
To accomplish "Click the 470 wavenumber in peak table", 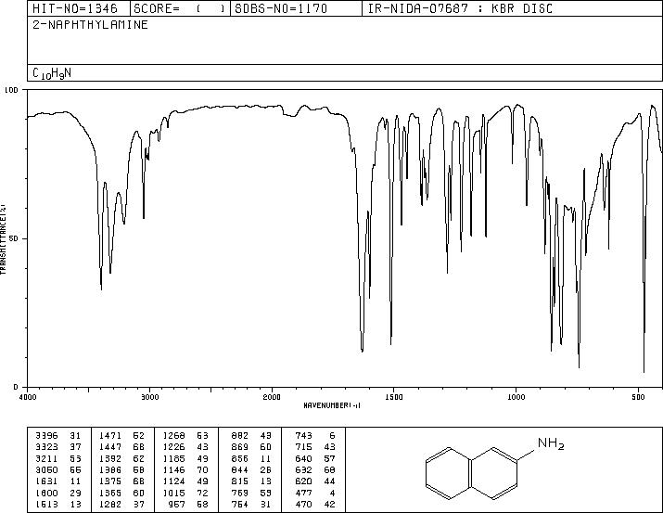I will click(303, 504).
